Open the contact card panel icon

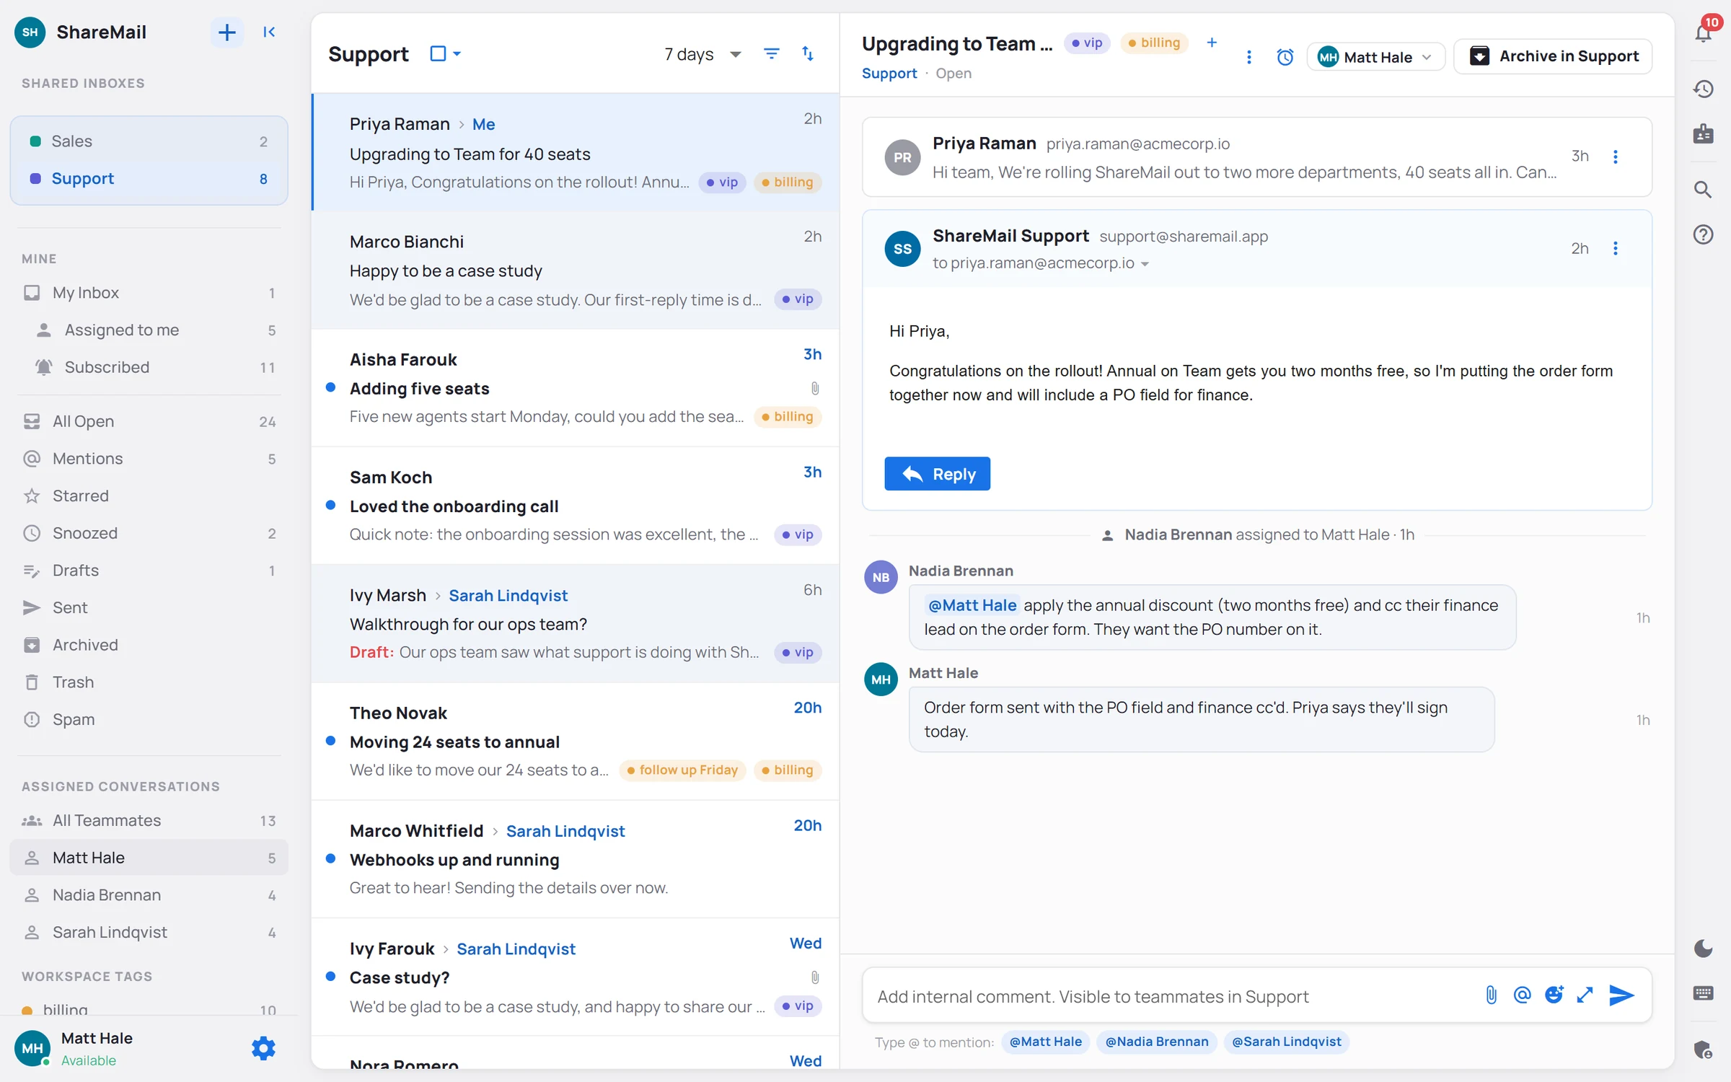(1704, 134)
